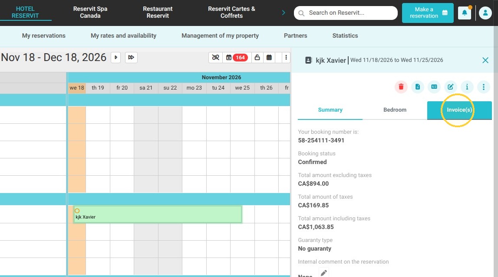Open the Invoice(s) tab
Image resolution: width=498 pixels, height=277 pixels.
point(459,110)
